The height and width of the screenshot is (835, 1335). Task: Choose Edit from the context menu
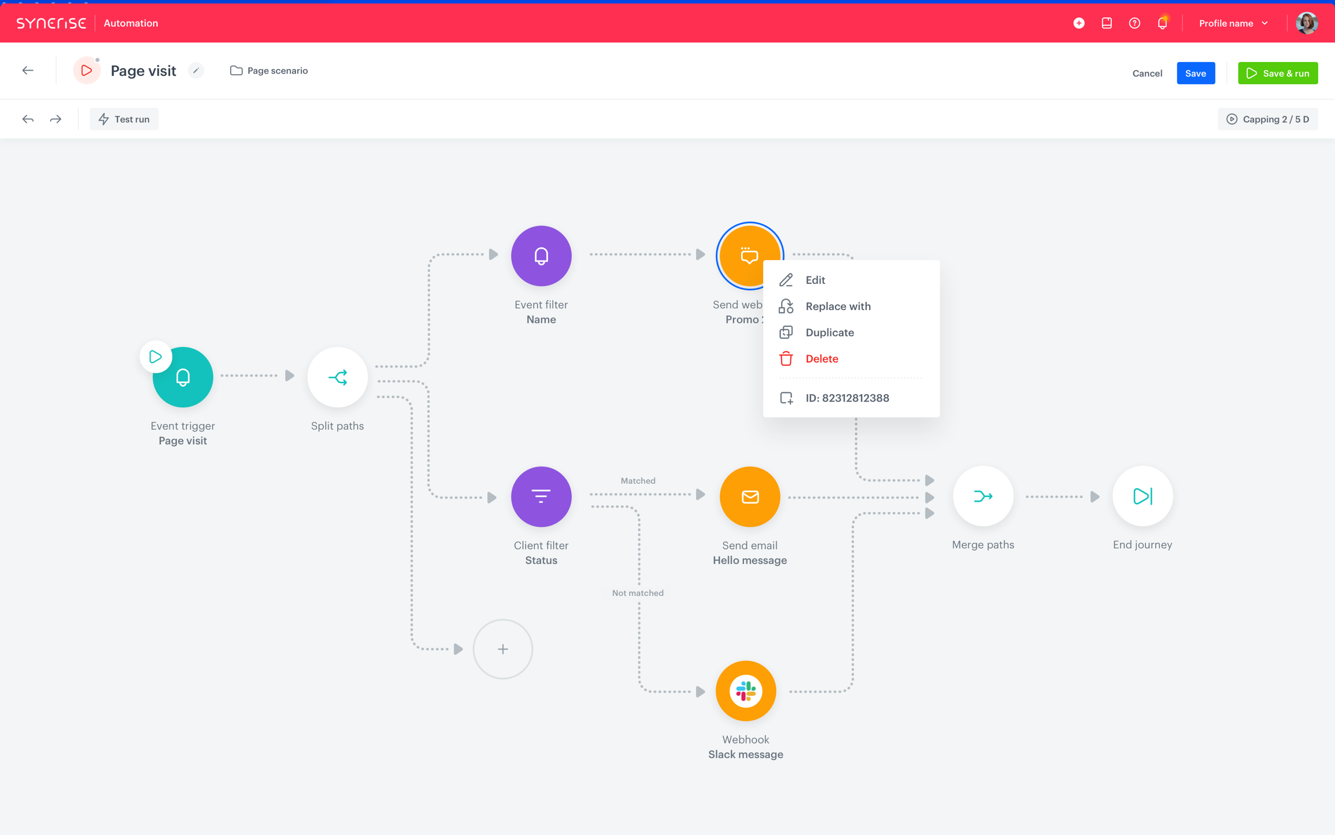click(815, 280)
